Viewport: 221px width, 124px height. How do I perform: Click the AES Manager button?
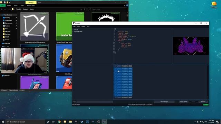(x=164, y=102)
